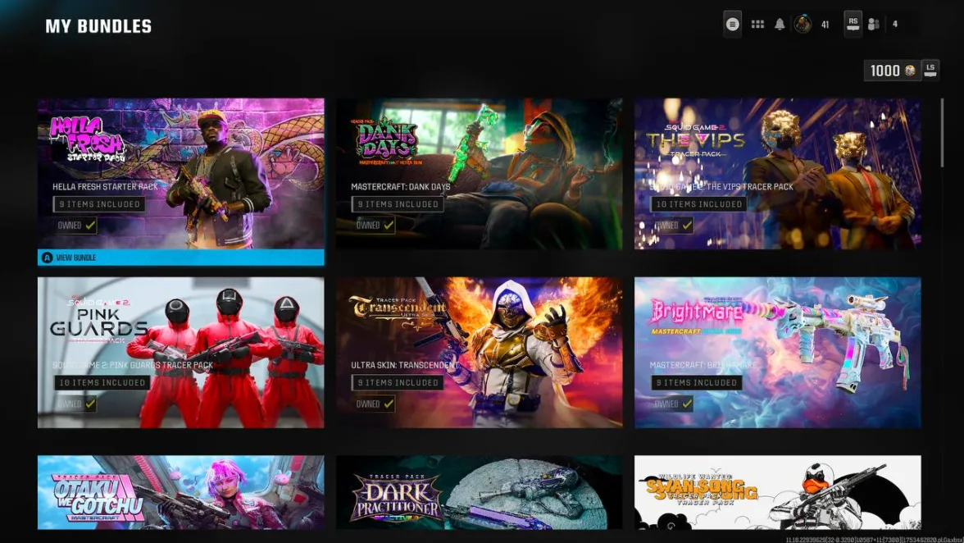Click '10 Items Included' on The VIPs
The width and height of the screenshot is (964, 543).
(698, 204)
